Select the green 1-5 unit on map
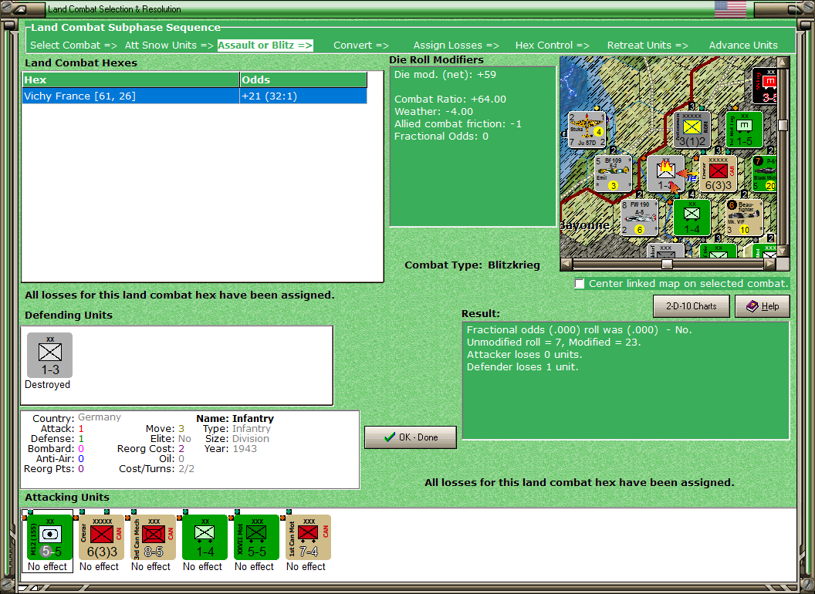The image size is (815, 594). [744, 130]
